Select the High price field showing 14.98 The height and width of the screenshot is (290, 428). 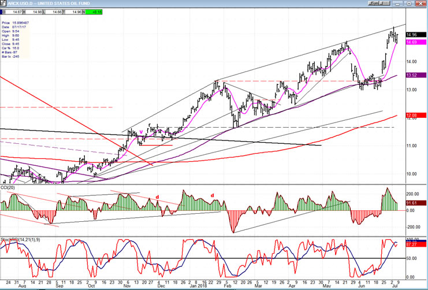click(36, 10)
